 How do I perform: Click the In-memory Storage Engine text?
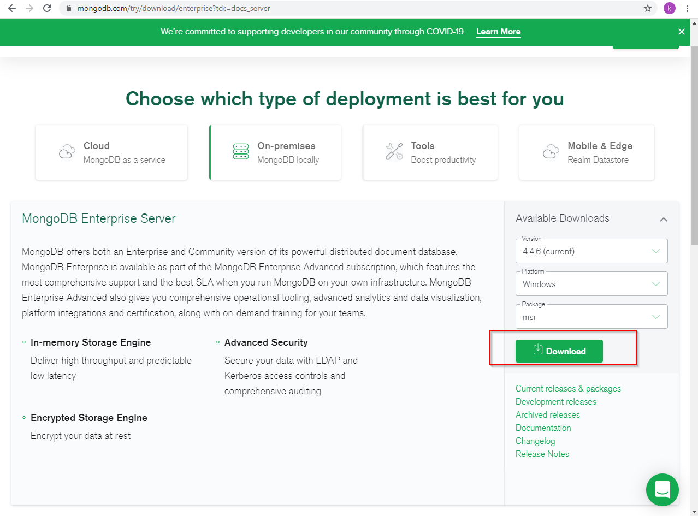coord(91,342)
